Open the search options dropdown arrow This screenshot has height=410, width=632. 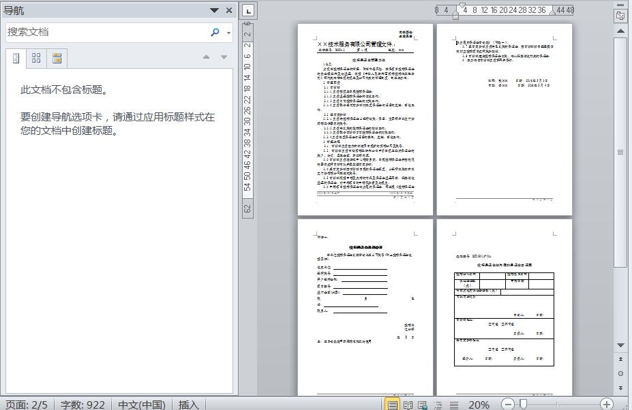228,33
